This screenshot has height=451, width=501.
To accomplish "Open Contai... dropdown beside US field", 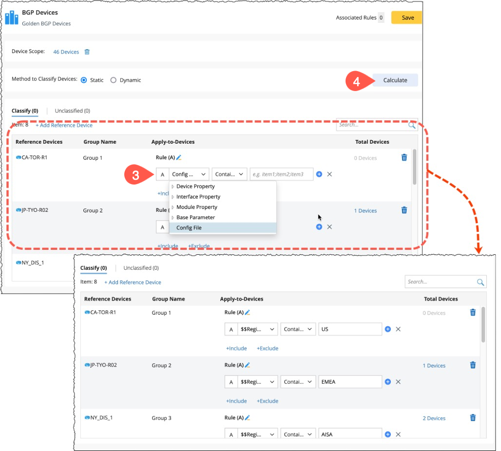I will (298, 329).
